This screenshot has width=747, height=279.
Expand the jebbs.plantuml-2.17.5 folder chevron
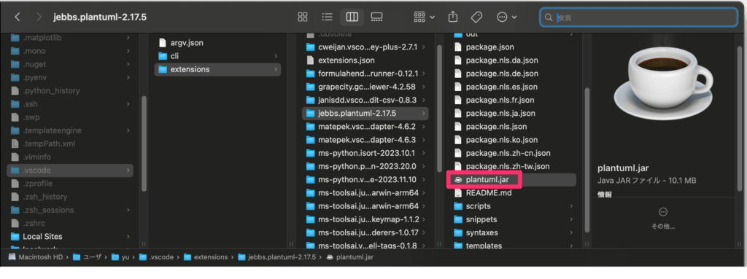[424, 114]
